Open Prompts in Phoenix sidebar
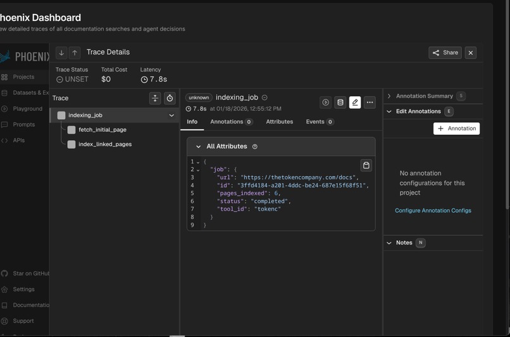Viewport: 510px width, 337px height. (x=24, y=124)
